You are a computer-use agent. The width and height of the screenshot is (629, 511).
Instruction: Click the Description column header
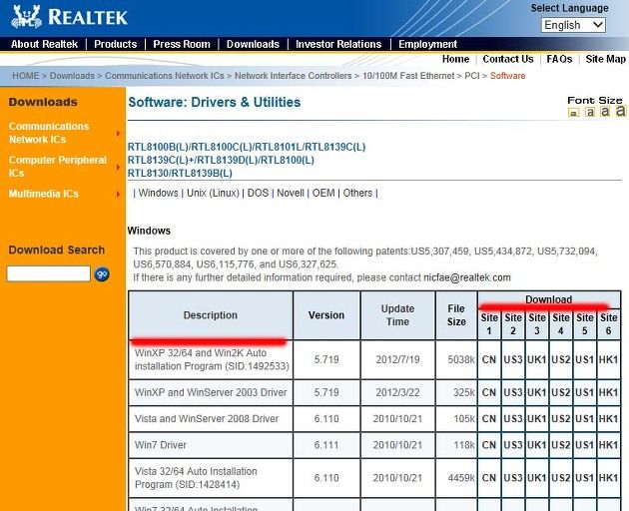click(x=211, y=315)
